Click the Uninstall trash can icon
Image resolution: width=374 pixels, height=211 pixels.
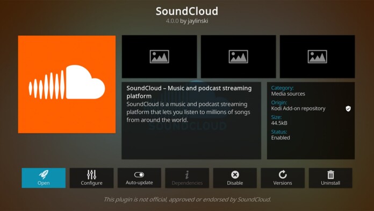(330, 175)
